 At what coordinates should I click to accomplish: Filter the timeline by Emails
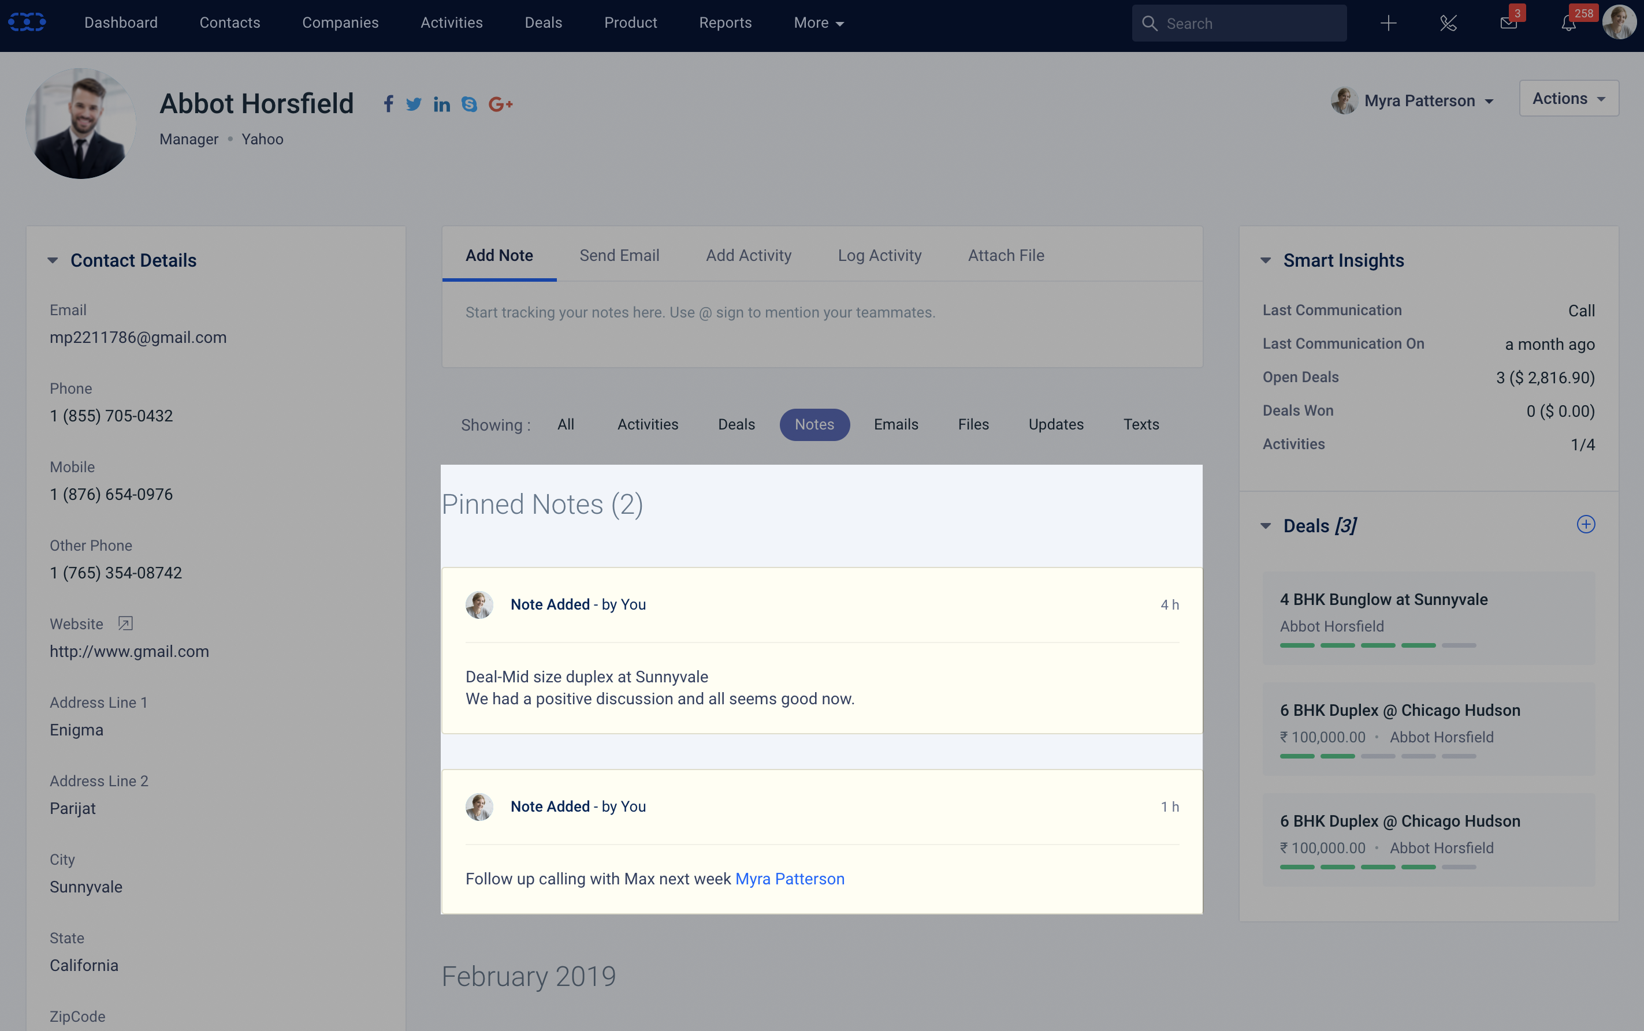coord(896,424)
